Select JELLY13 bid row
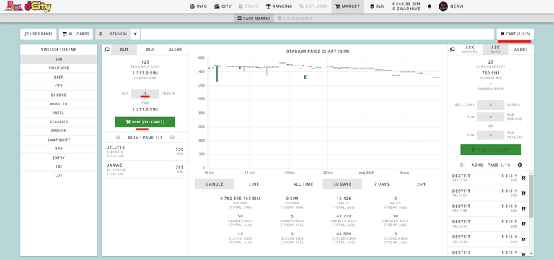This screenshot has height=260, width=554. 145,152
